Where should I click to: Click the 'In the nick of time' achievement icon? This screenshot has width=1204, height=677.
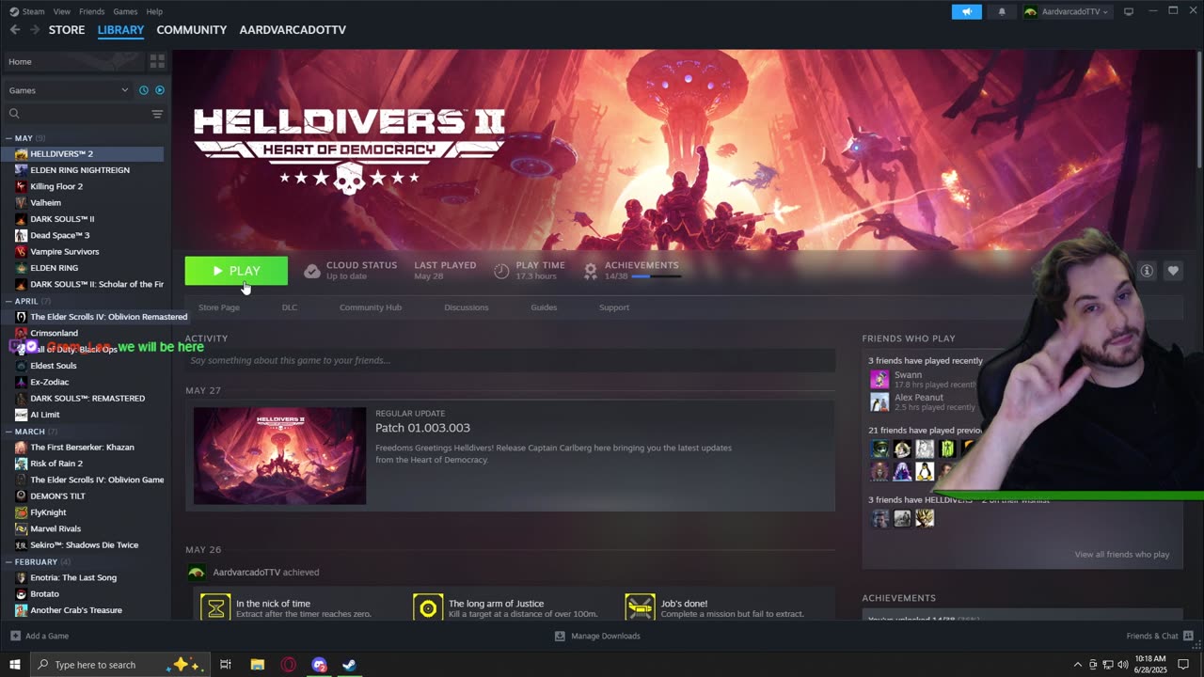(216, 608)
